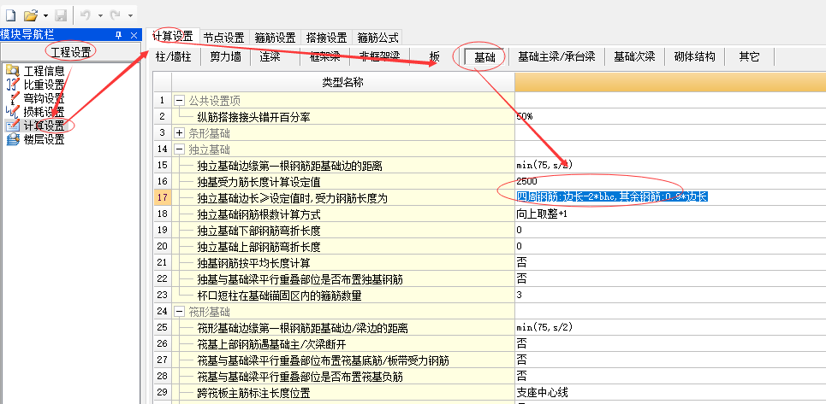Click 否 value for 独基钢筋按平均长度计算
Viewport: 826px width, 404px height.
tap(670, 263)
